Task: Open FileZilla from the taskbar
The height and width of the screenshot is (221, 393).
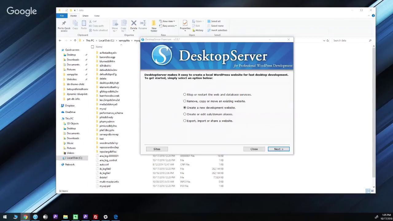Action: [95, 217]
